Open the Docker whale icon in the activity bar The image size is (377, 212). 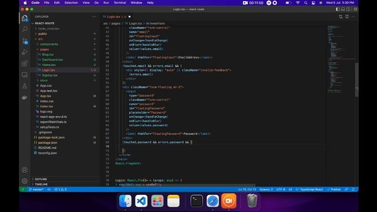coord(25,97)
